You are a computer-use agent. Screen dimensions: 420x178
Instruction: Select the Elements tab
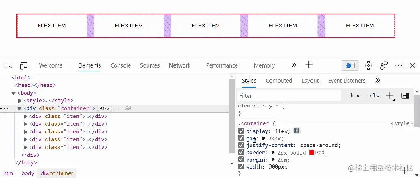point(89,65)
